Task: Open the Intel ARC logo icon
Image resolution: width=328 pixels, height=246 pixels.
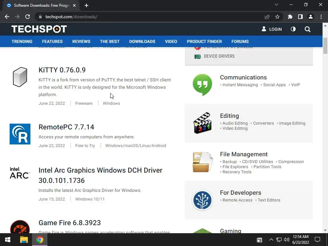Action: point(20,173)
